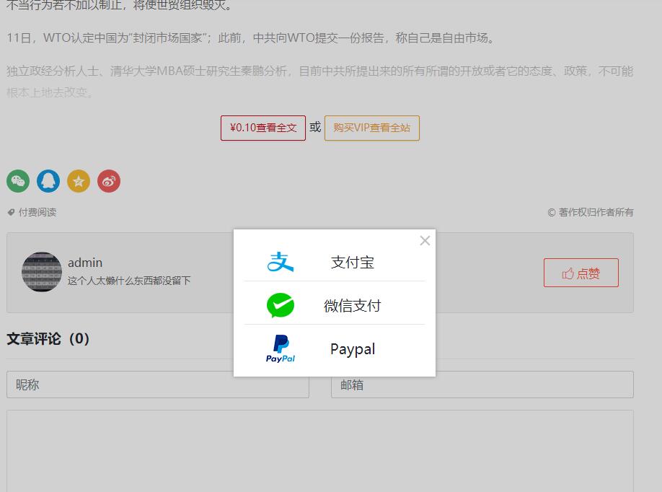The width and height of the screenshot is (662, 492).
Task: Click the 文章评论 (0) heading
Action: (x=48, y=338)
